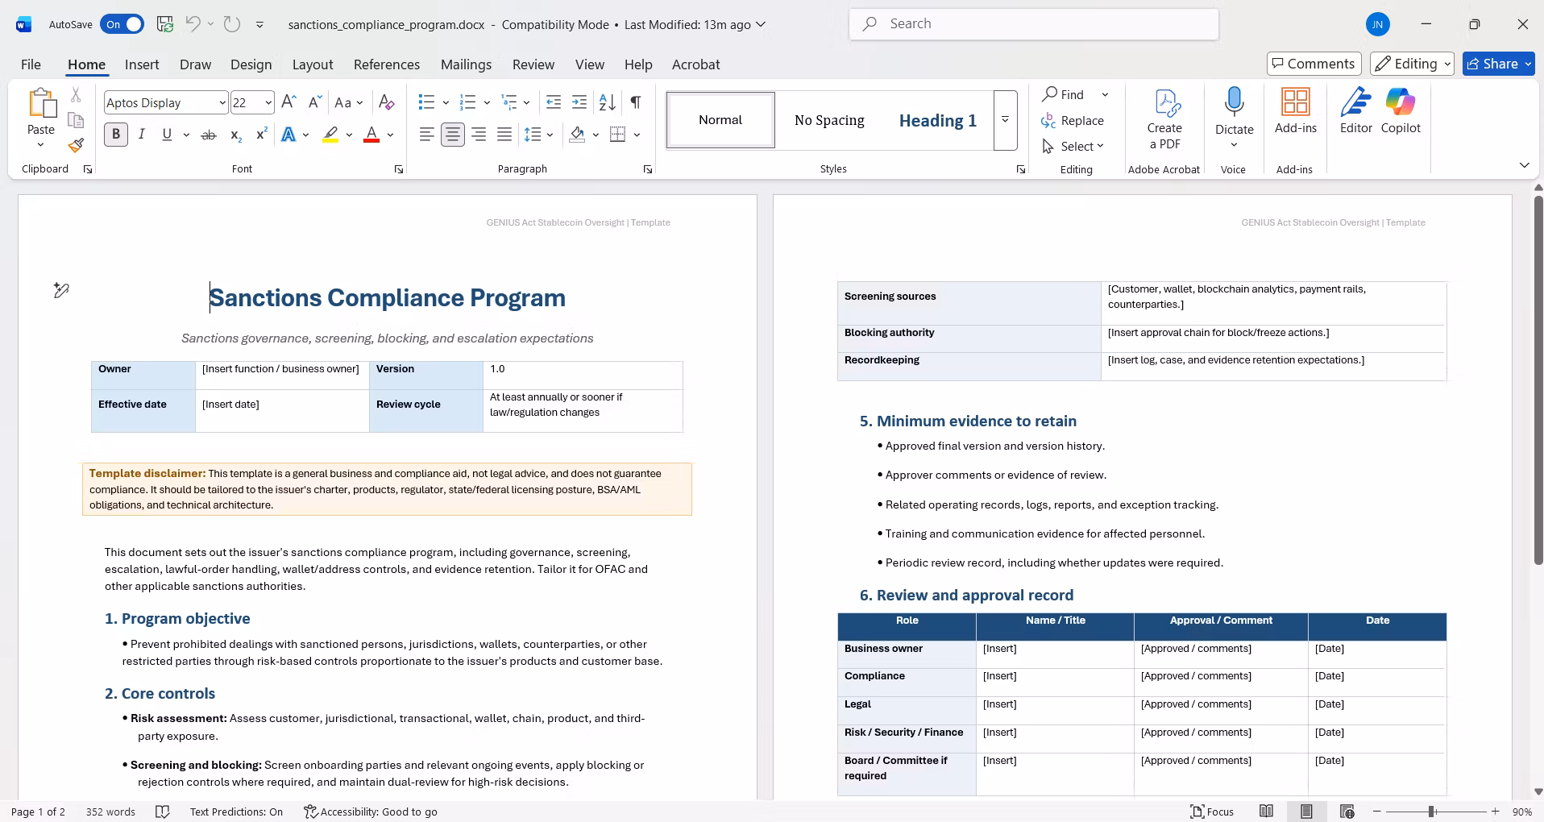Toggle underline formatting

pos(167,135)
